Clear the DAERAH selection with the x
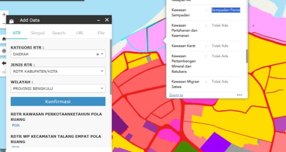This screenshot has height=152, width=286. click(98, 54)
